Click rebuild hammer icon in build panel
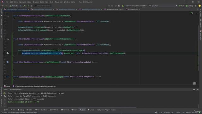 4,93
